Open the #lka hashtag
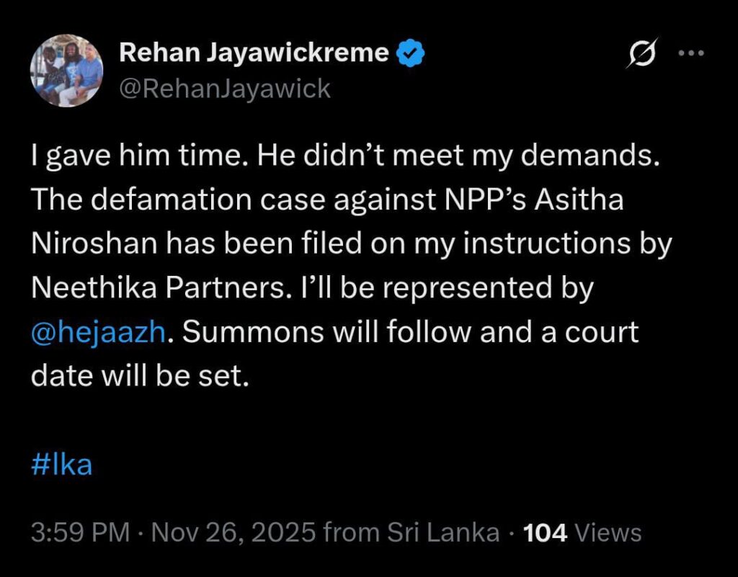Image resolution: width=738 pixels, height=577 pixels. [x=62, y=465]
